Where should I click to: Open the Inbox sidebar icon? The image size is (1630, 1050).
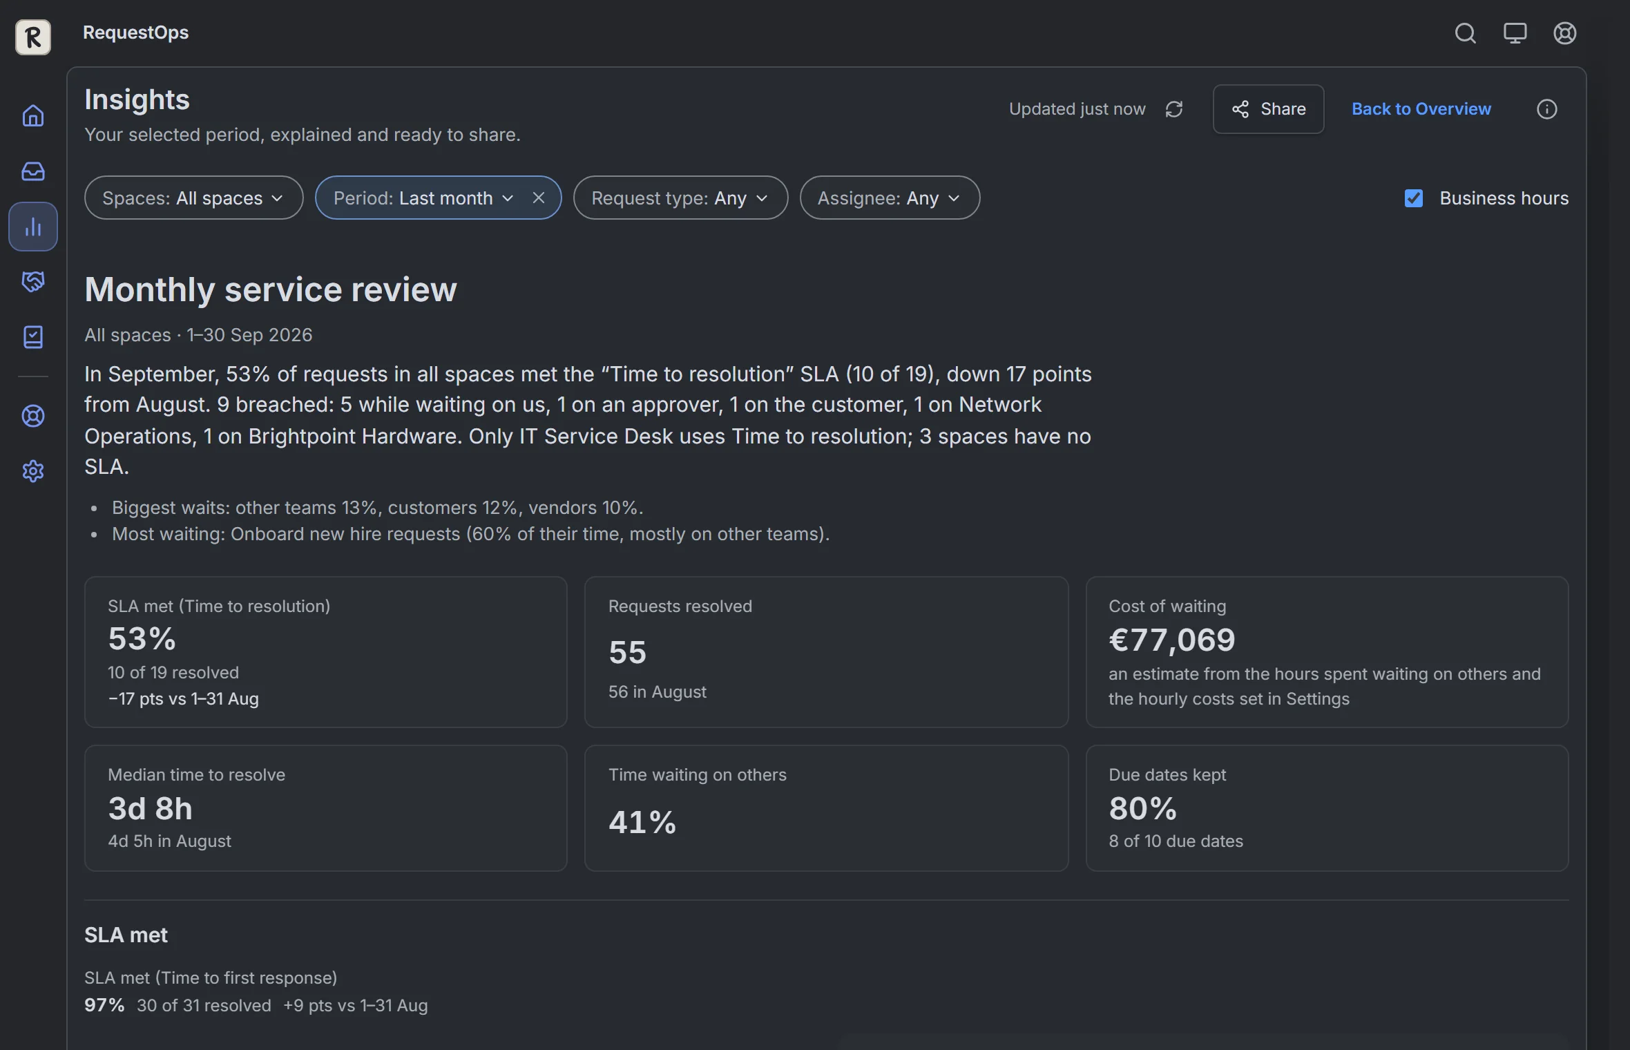coord(33,171)
